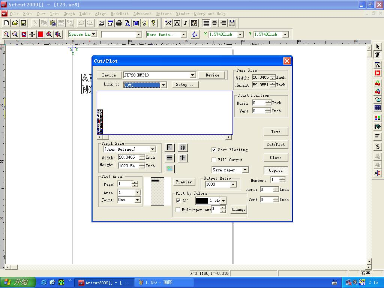Click the landscape picture icon button

coord(169,169)
